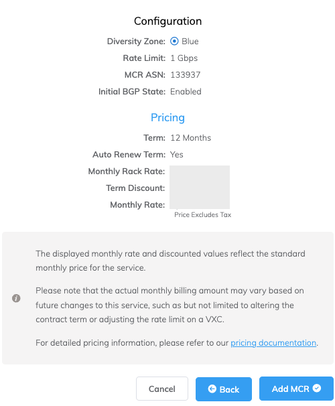Confirm with the Add MCR button
Image resolution: width=335 pixels, height=406 pixels.
pos(296,389)
